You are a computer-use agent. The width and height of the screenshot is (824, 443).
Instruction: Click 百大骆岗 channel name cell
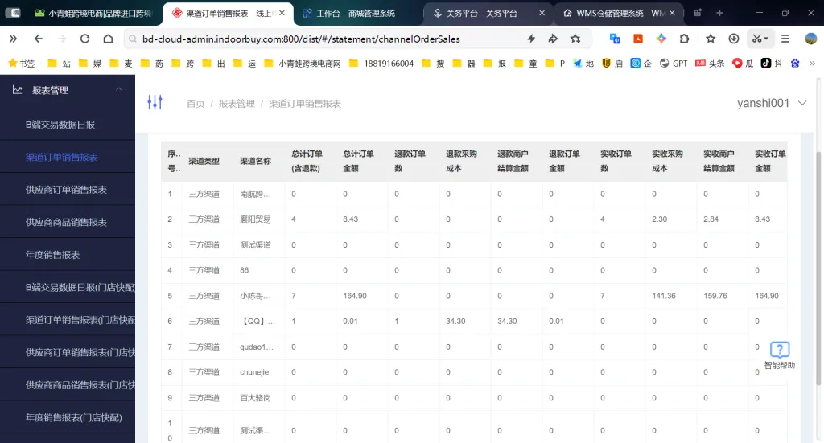tap(255, 398)
